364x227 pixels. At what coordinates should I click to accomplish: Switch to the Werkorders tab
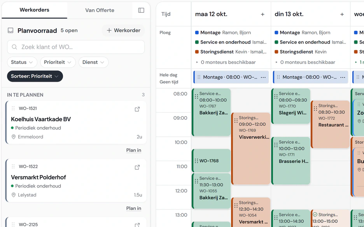coord(34,10)
